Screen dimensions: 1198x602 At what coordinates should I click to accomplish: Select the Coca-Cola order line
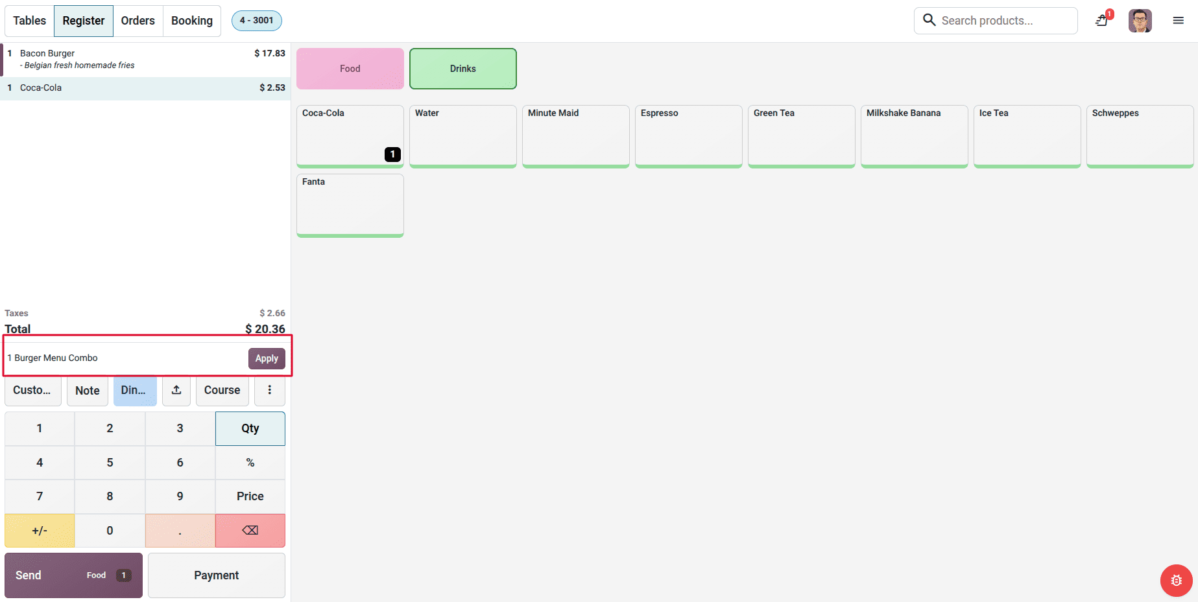click(145, 88)
